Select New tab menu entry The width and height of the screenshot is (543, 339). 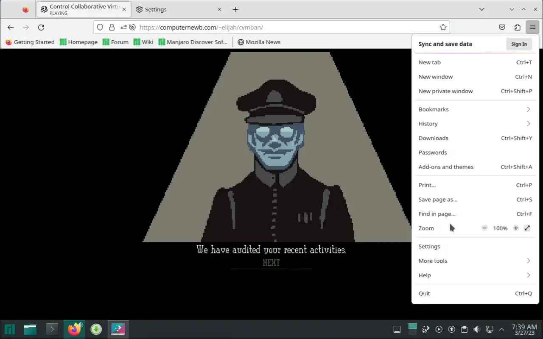pyautogui.click(x=475, y=62)
